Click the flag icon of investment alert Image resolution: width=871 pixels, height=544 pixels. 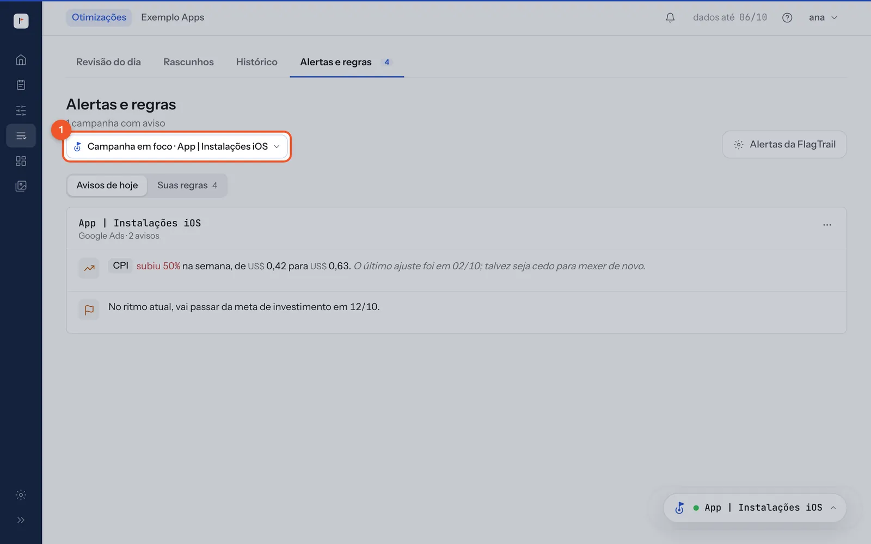pos(89,310)
